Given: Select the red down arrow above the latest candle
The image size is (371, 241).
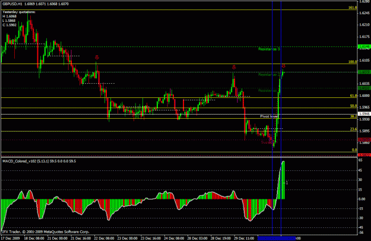Looking at the screenshot, I should pos(284,66).
